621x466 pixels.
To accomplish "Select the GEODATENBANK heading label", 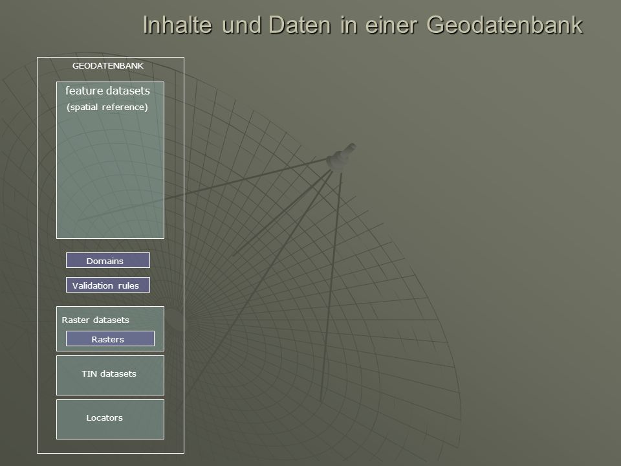I will [x=108, y=66].
